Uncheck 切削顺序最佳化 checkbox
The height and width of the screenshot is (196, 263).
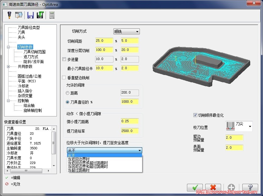195,115
